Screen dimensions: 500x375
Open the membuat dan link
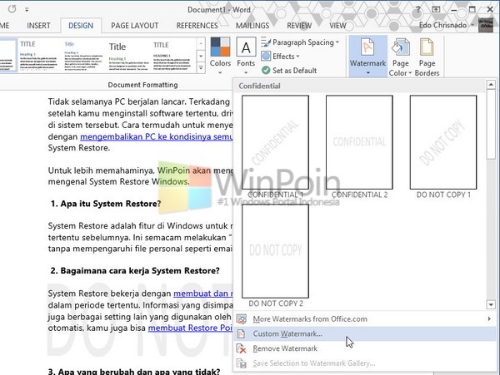[202, 294]
